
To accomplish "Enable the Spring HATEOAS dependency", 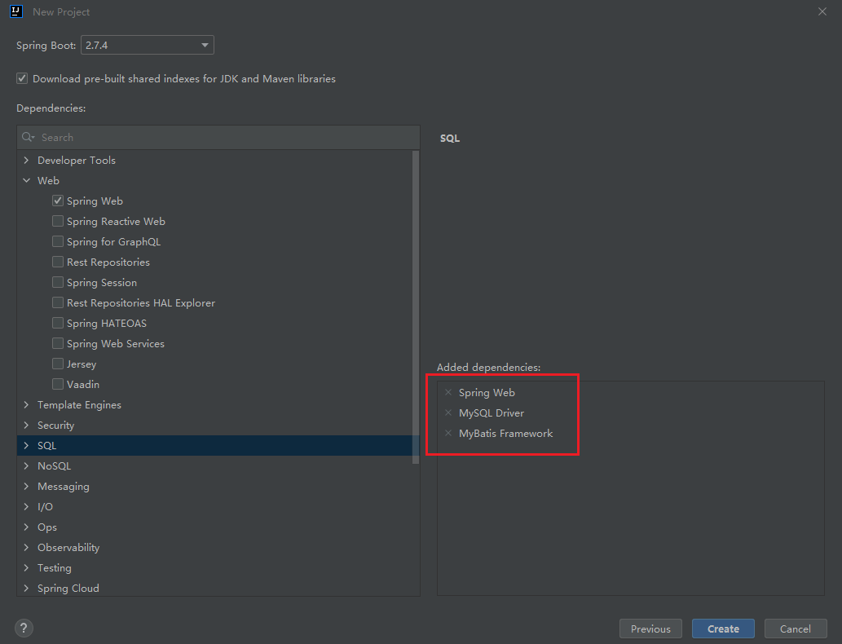I will click(57, 324).
